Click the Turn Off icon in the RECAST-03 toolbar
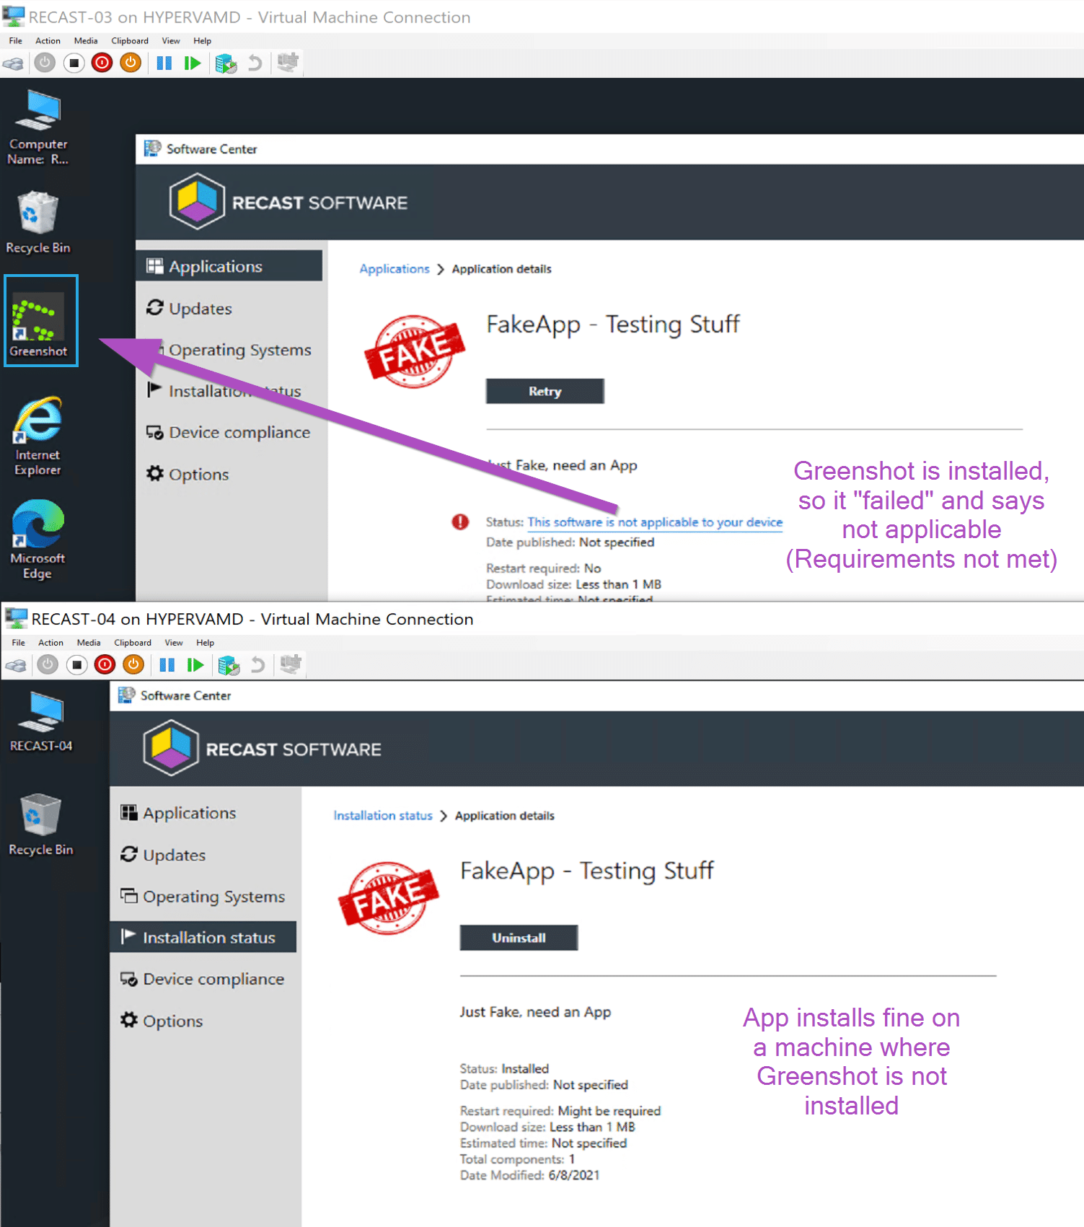This screenshot has height=1227, width=1084. 74,63
